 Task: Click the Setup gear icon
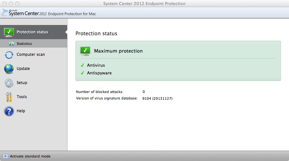pos(9,83)
